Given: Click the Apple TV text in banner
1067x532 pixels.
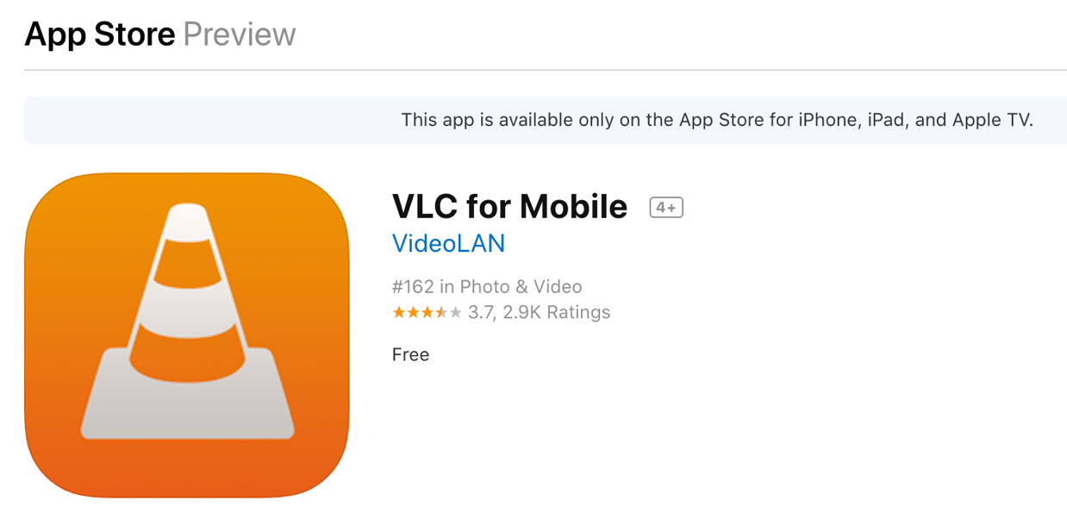Looking at the screenshot, I should (x=992, y=121).
